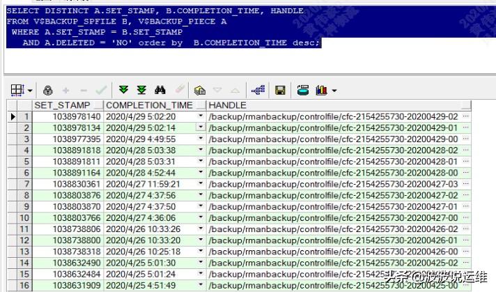Select cell with SET_STAMP 1038978134
This screenshot has width=496, height=292.
(68, 128)
